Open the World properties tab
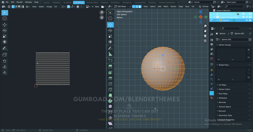The width and height of the screenshot is (253, 132). point(212,58)
